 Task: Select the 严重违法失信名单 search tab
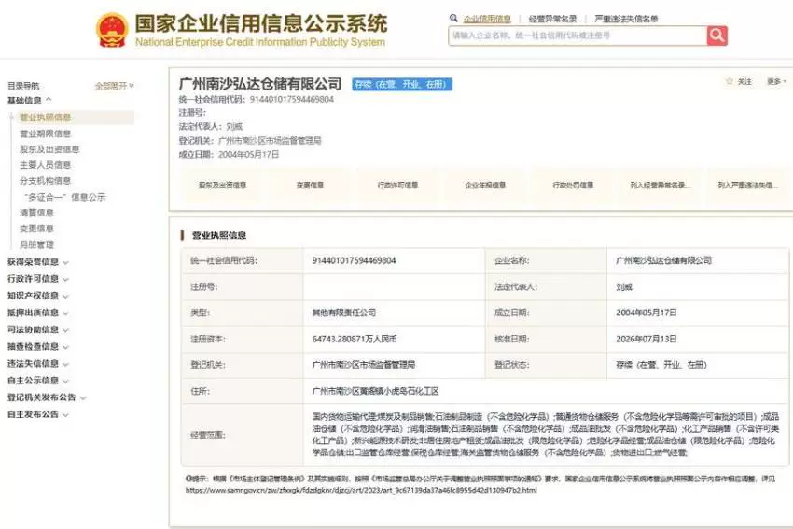(x=626, y=19)
